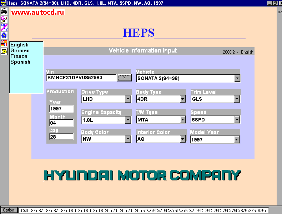
Task: Open the Vehicle dropdown arrow
Action: coord(237,78)
